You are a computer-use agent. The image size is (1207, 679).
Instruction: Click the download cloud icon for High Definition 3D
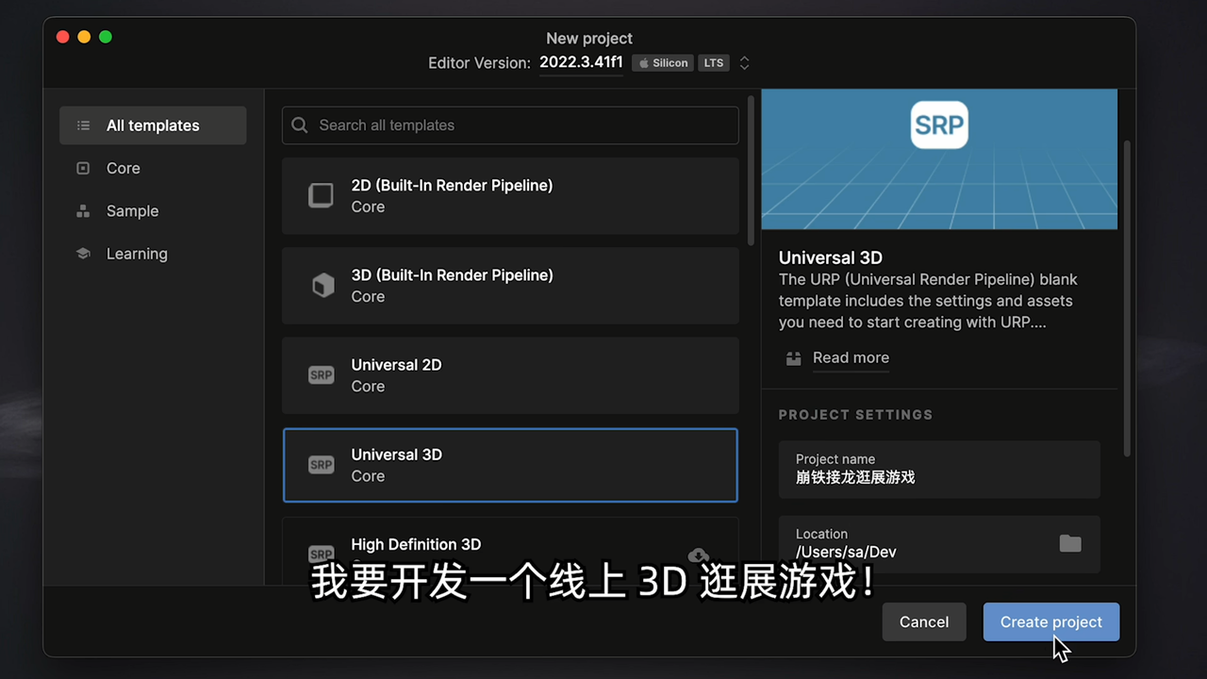click(699, 555)
